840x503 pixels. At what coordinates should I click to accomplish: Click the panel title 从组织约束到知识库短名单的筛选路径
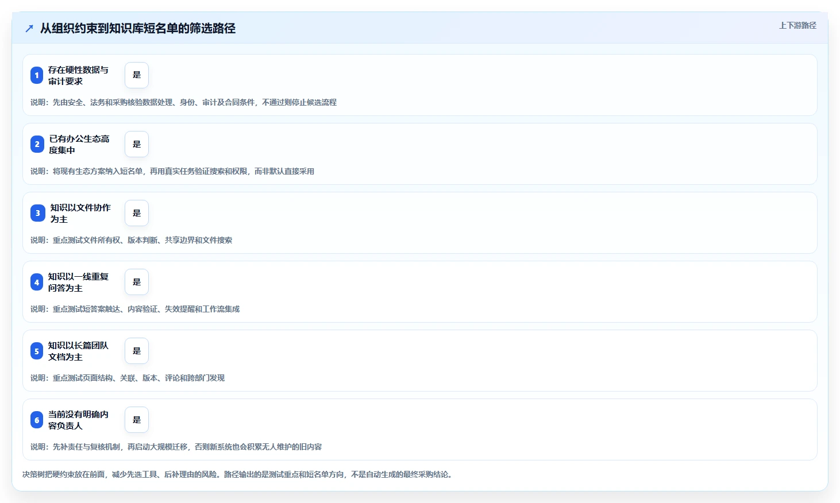point(138,28)
